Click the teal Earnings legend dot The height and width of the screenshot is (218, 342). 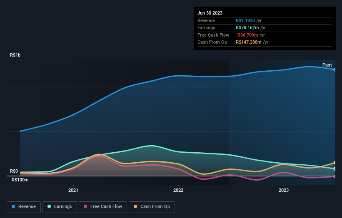click(x=49, y=206)
